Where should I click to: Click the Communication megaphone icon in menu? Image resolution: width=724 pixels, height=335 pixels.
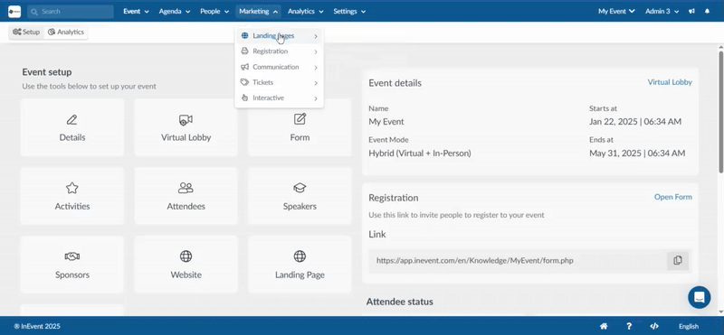(244, 67)
